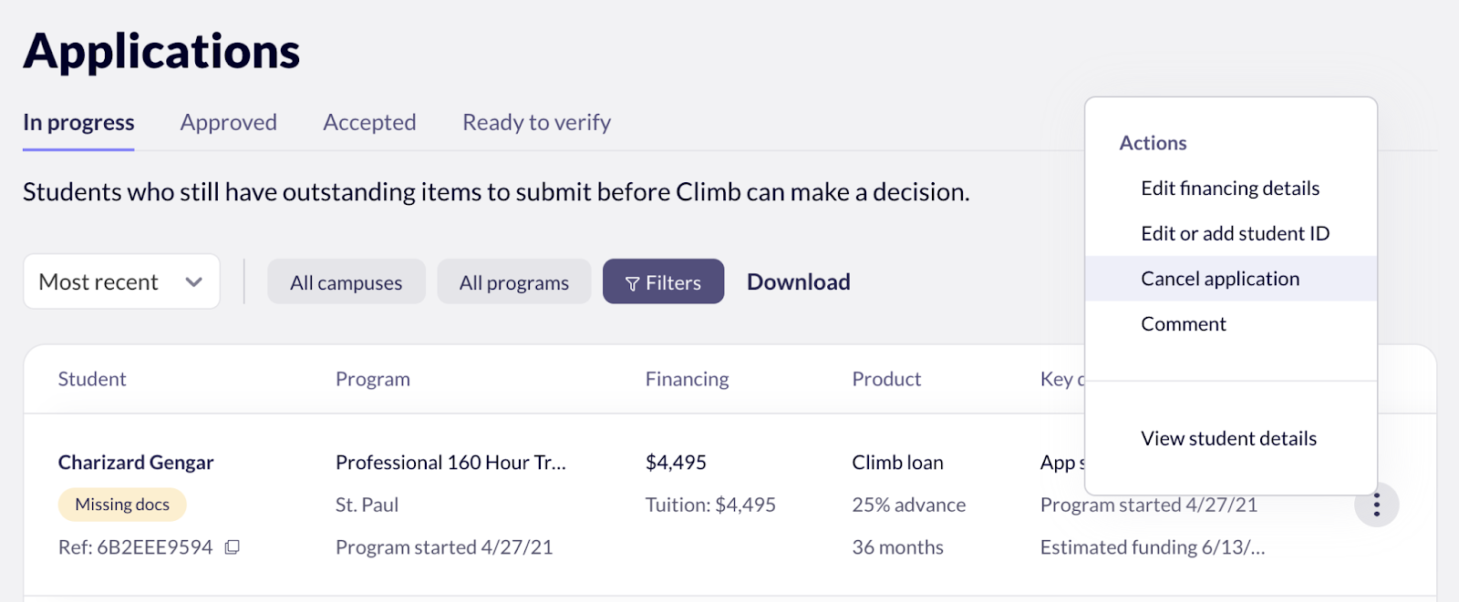Click the funnel icon in Filters
The height and width of the screenshot is (602, 1459).
tap(632, 284)
